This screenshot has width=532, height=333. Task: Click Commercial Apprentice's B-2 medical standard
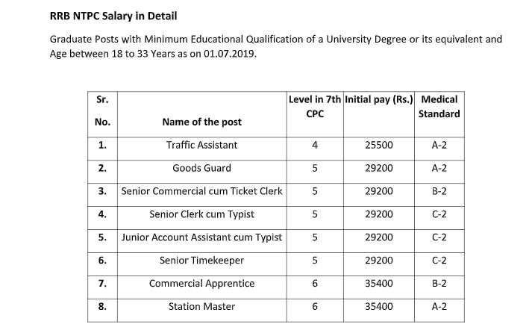[439, 284]
